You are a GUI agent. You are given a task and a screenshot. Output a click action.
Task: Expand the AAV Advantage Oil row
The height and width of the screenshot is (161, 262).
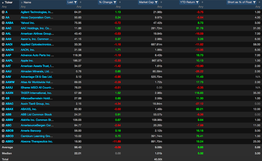(x=3, y=77)
